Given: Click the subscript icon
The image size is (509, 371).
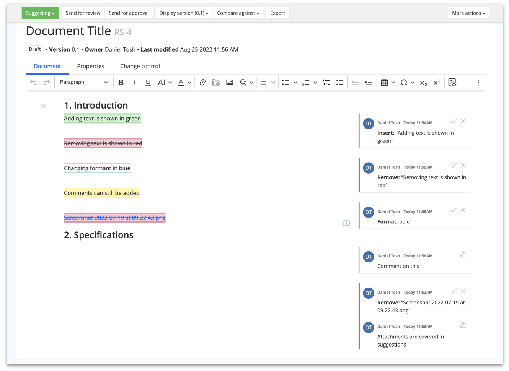Looking at the screenshot, I should click(x=423, y=83).
